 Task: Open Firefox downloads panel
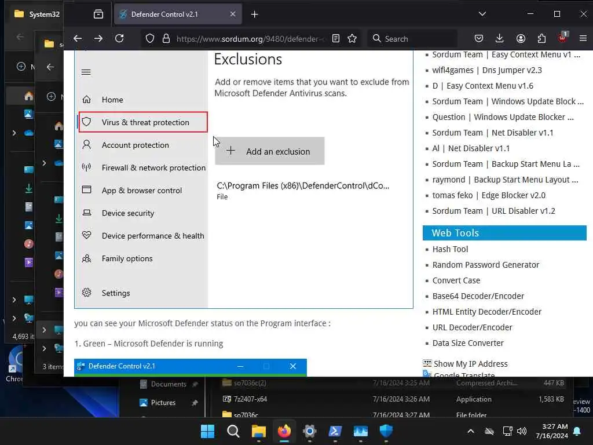click(500, 38)
